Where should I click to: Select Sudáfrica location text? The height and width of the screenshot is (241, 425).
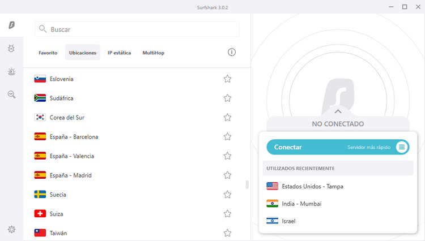tap(62, 98)
